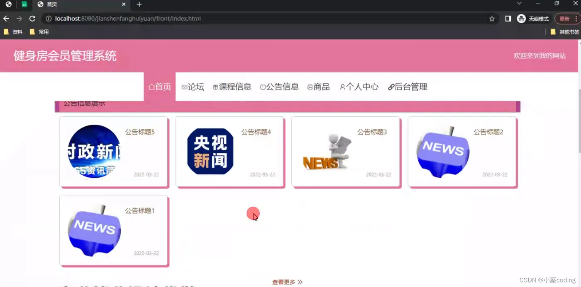Click the 公告标题3 title

coord(372,132)
